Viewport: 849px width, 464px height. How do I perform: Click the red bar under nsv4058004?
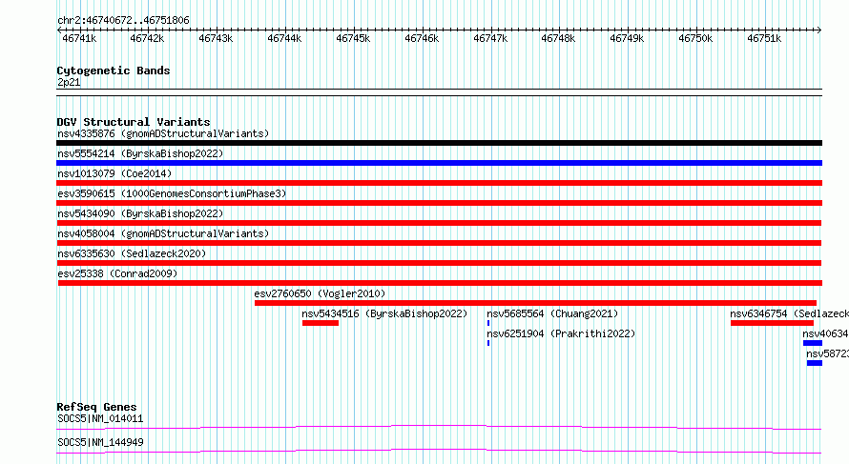[x=439, y=243]
